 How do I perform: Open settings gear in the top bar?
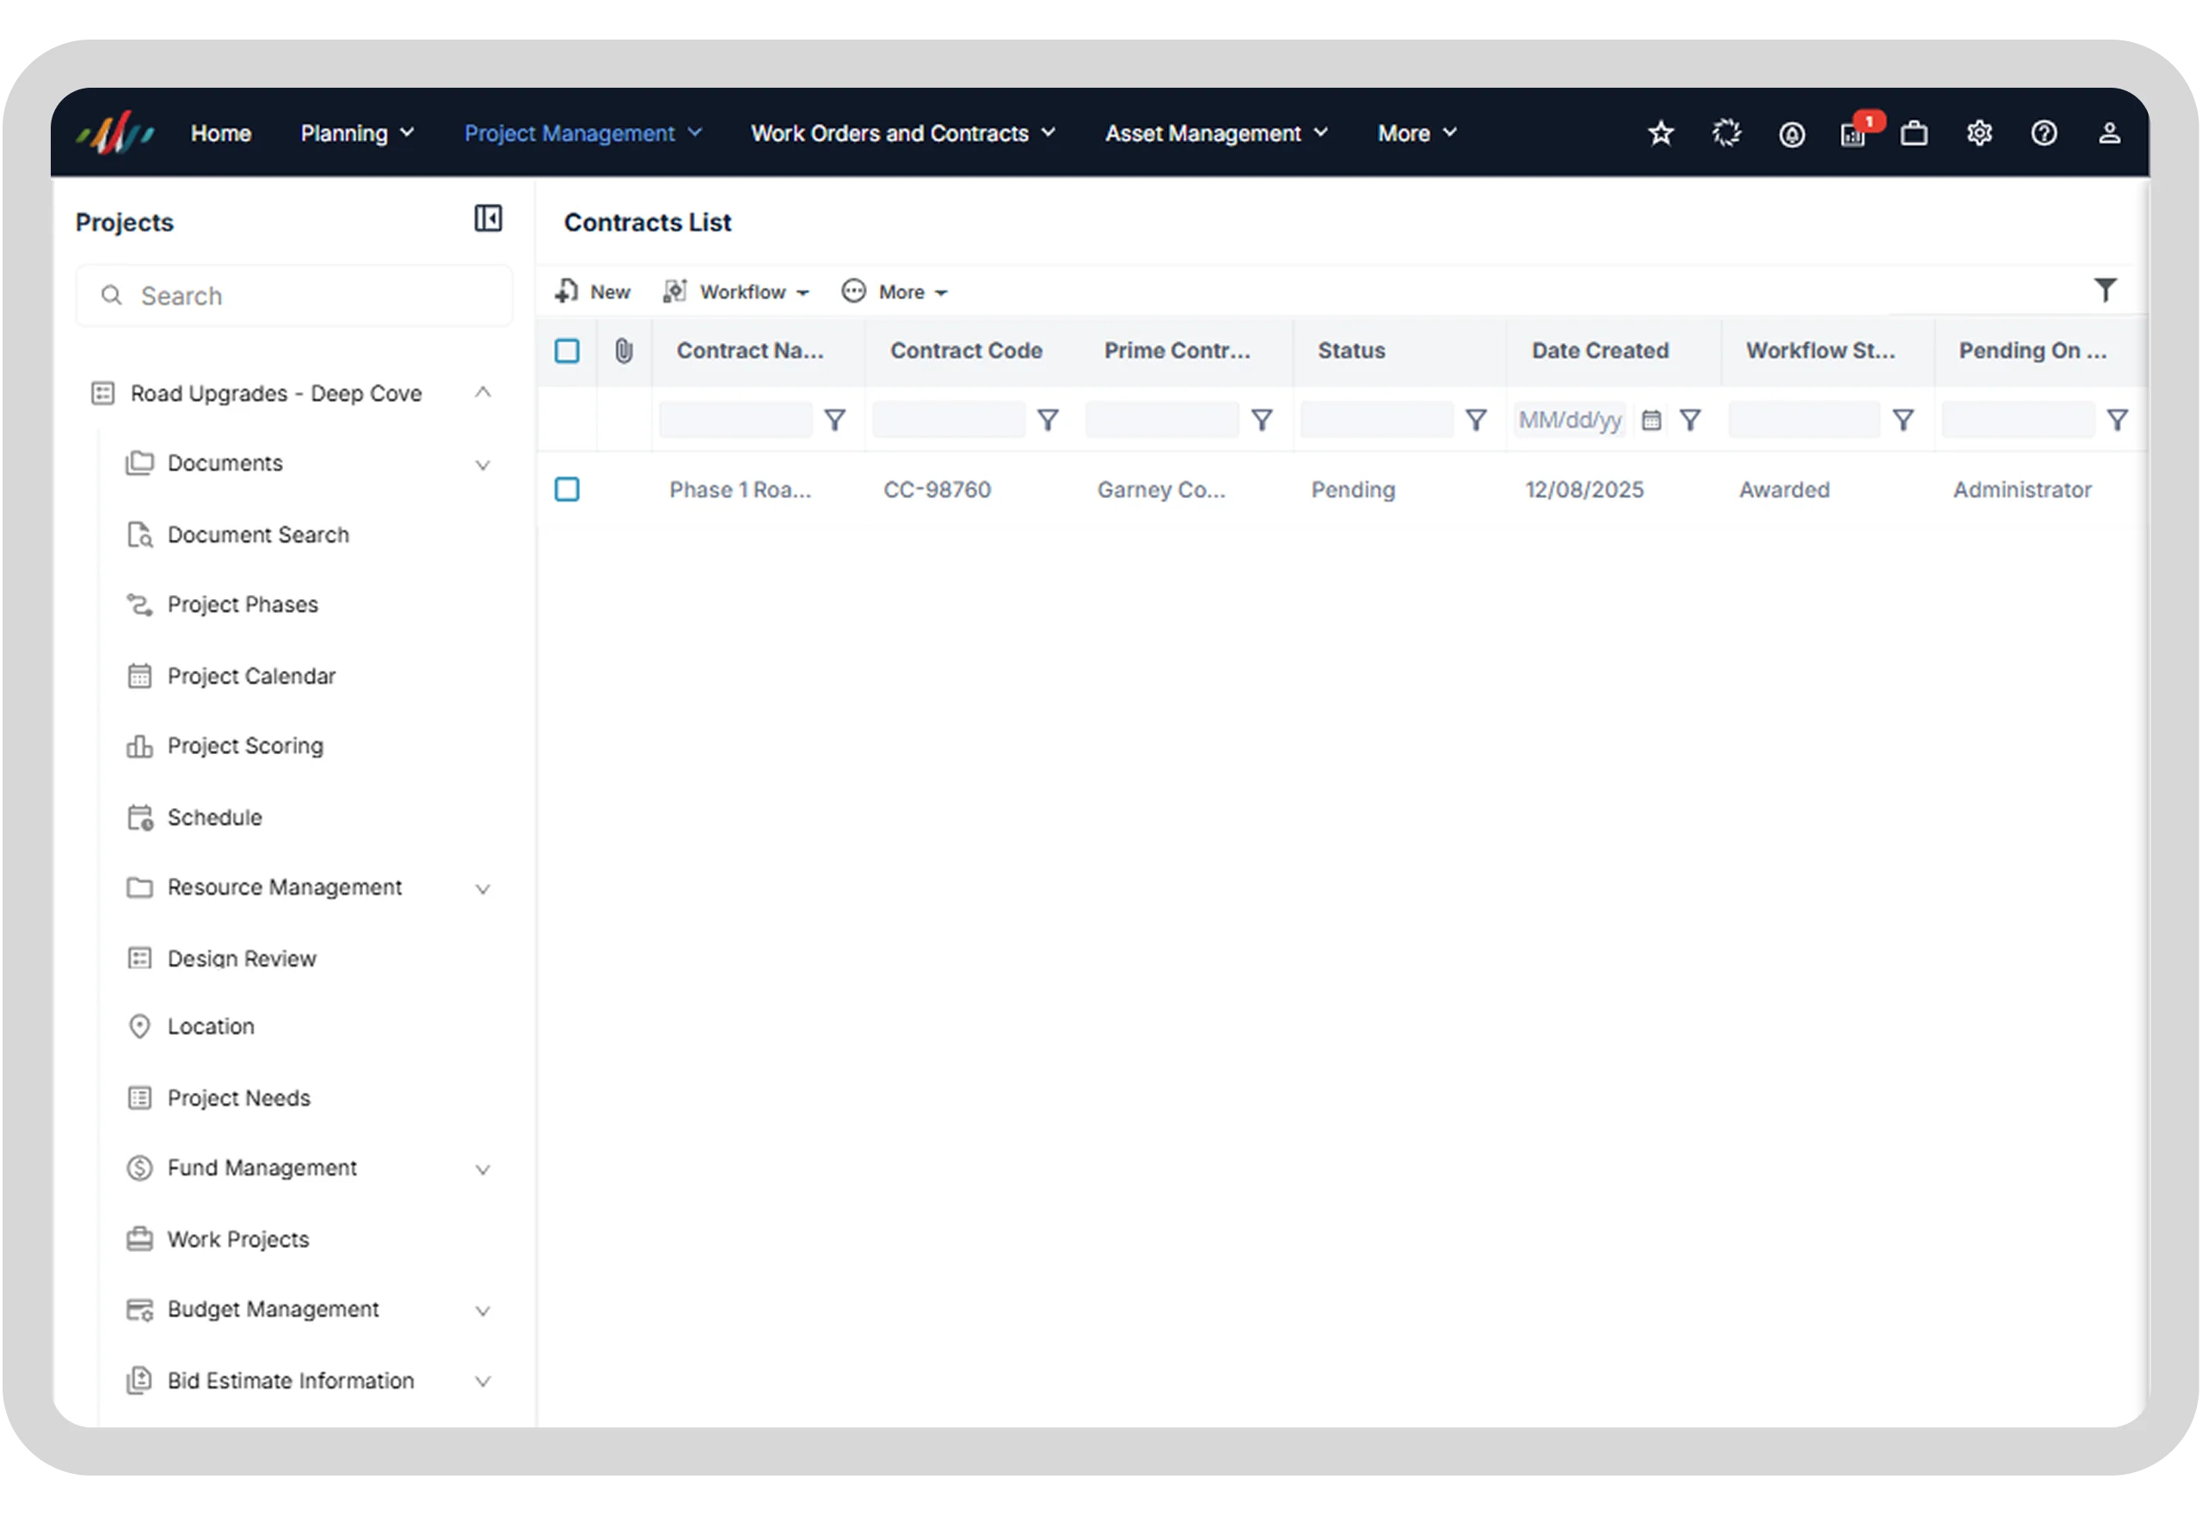point(1978,133)
